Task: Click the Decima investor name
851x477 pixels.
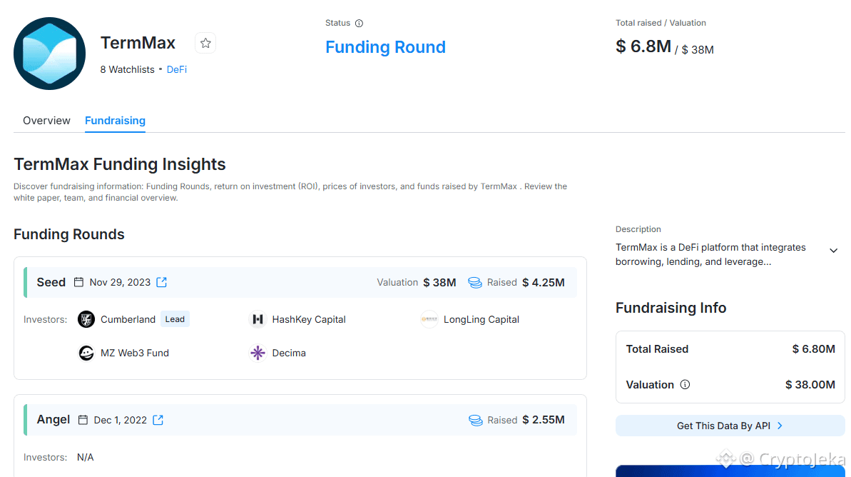Action: 289,353
